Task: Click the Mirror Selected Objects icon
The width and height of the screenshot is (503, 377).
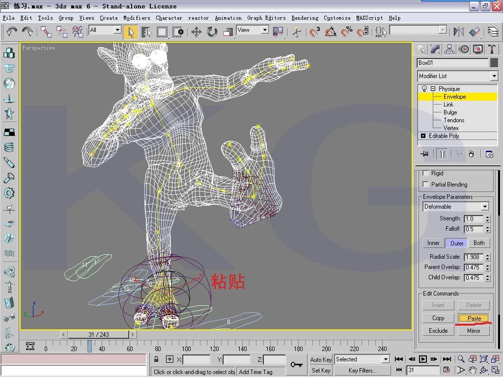Action: pos(458,32)
